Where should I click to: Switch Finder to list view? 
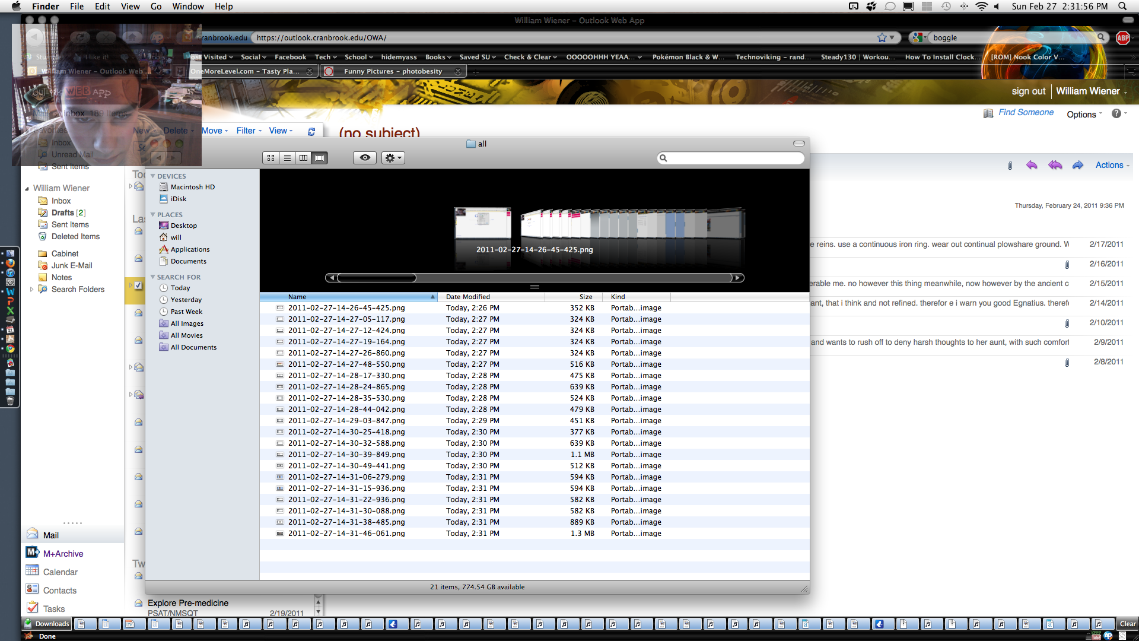(x=287, y=158)
